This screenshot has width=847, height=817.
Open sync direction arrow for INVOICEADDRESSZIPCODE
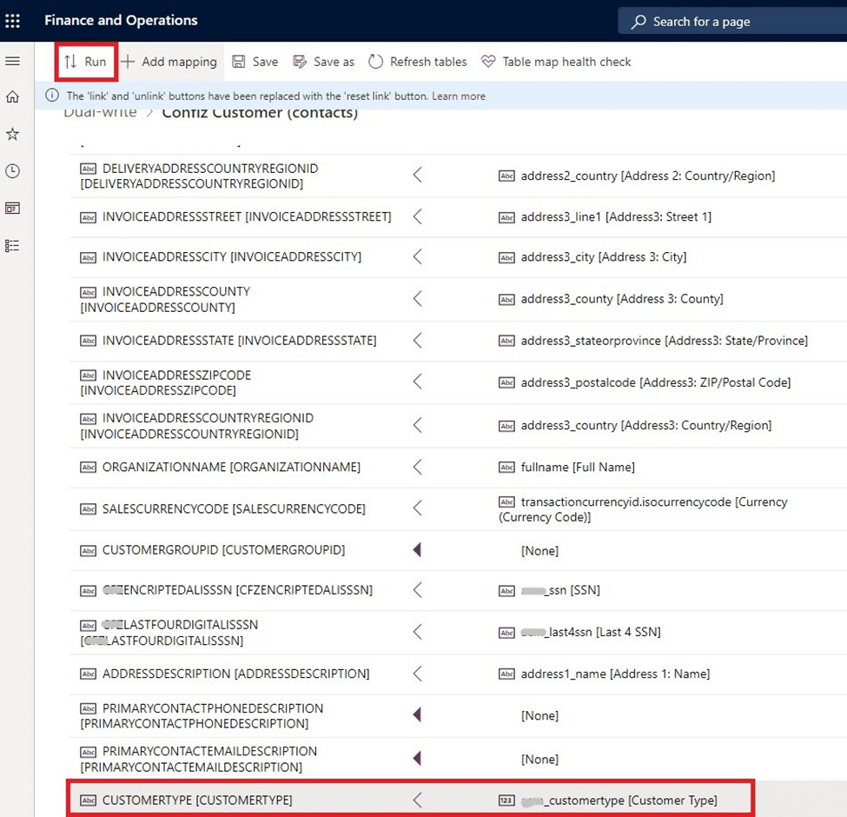(417, 382)
